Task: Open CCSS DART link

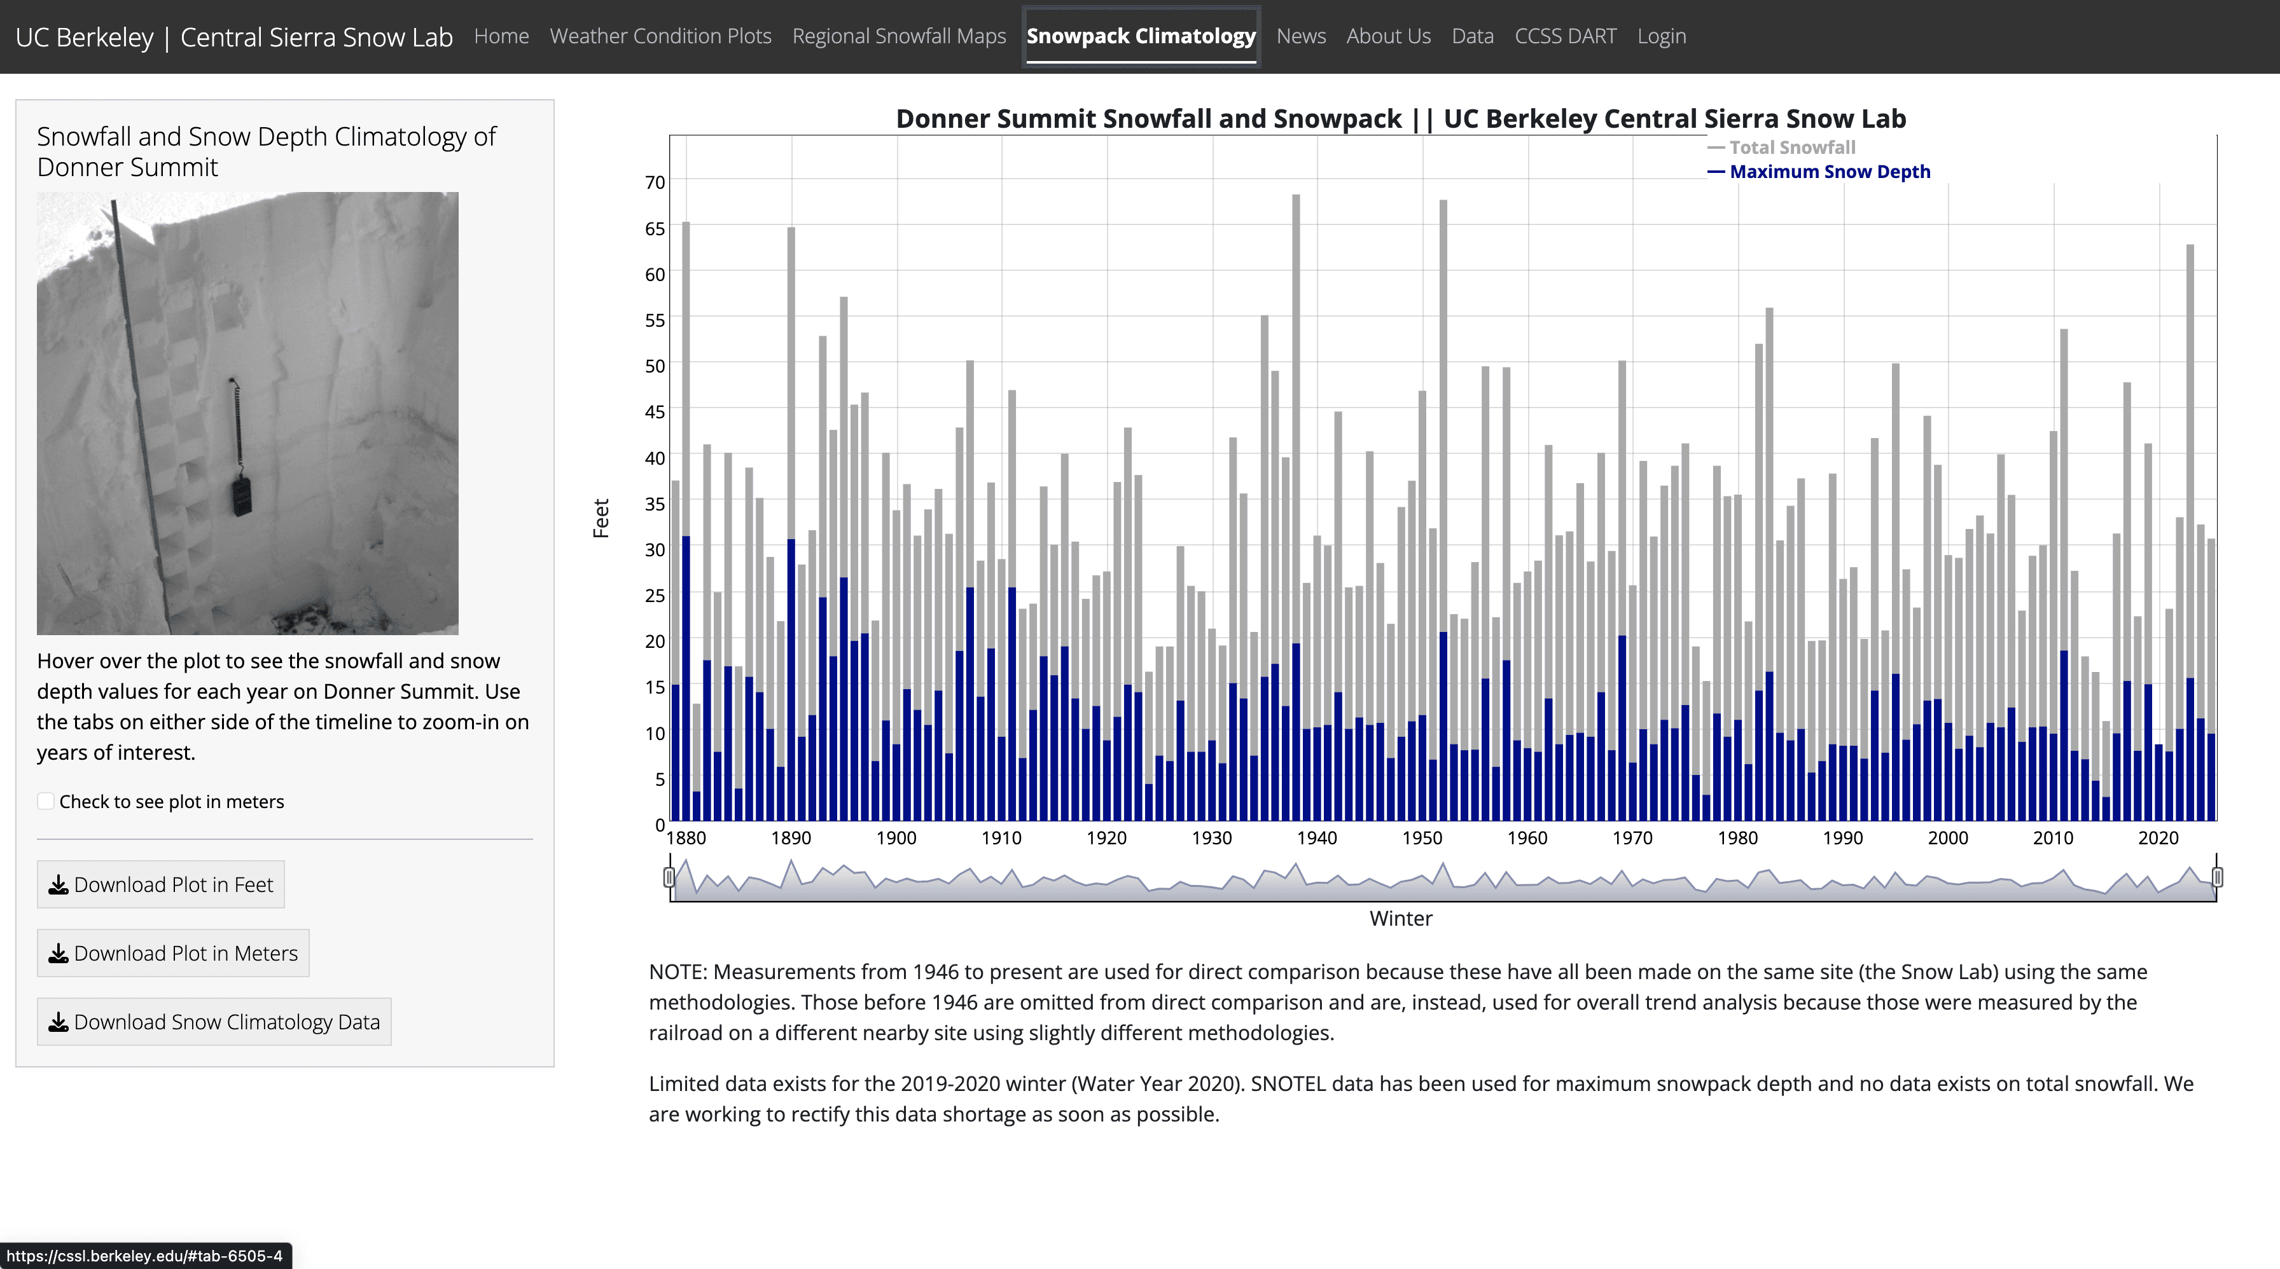Action: coord(1565,36)
